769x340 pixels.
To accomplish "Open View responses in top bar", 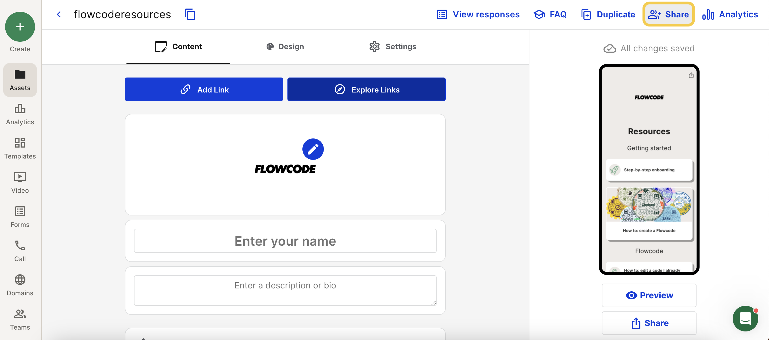I will pos(478,14).
